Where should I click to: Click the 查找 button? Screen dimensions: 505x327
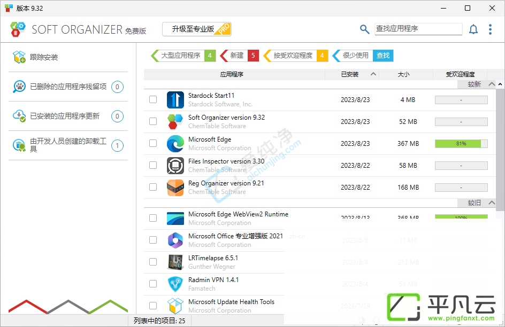click(383, 56)
